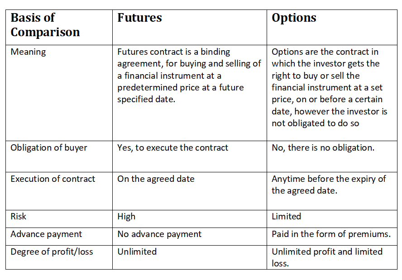Select the "Options" column header

[x=294, y=18]
